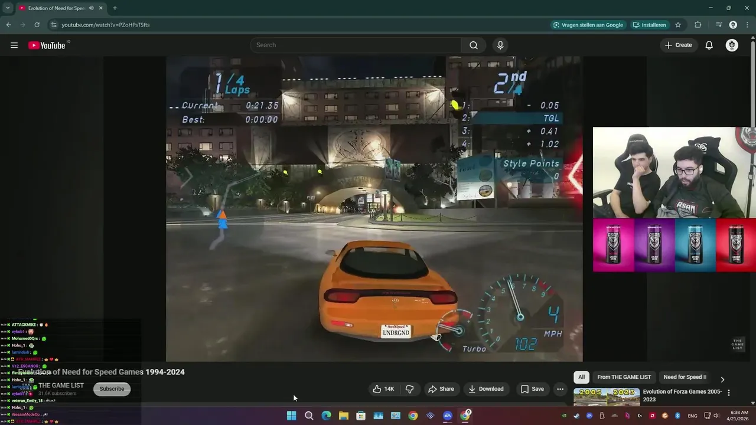The image size is (756, 425).
Task: Select the From THE GAME LIST chip
Action: pyautogui.click(x=624, y=377)
